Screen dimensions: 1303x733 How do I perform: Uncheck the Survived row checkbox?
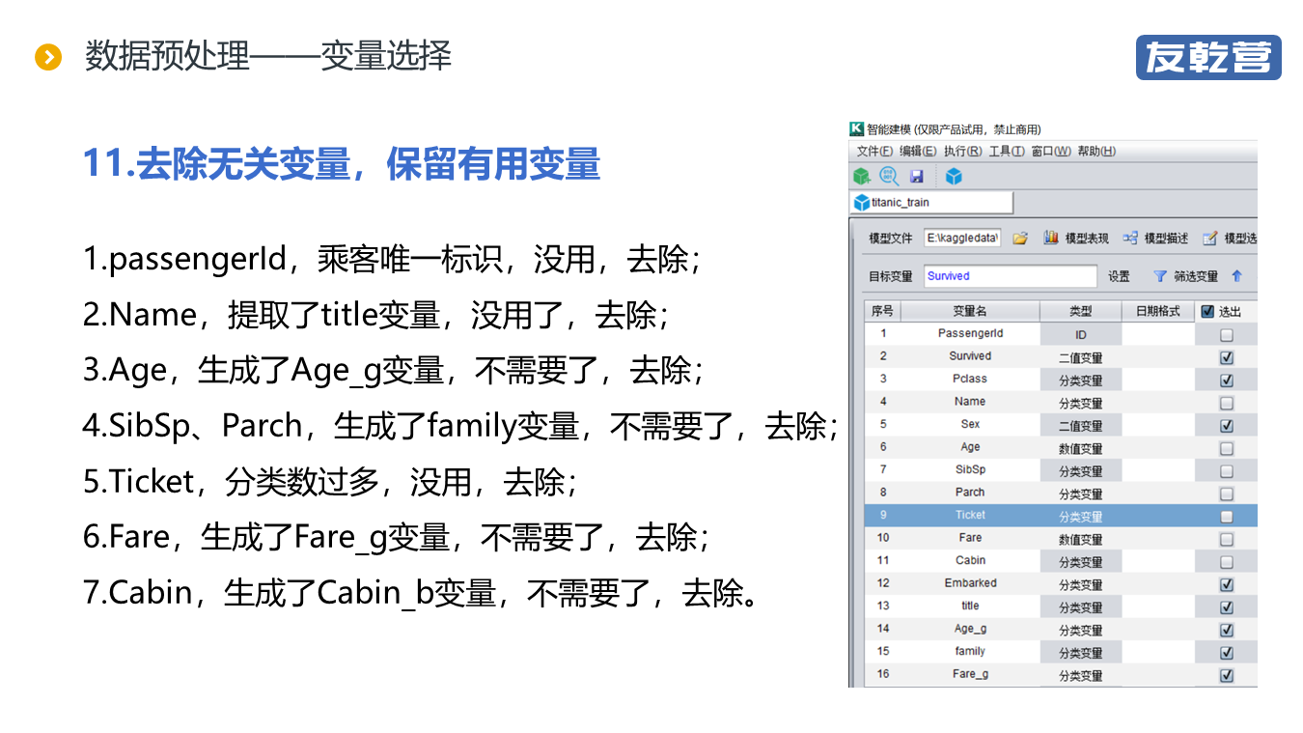coord(1227,357)
